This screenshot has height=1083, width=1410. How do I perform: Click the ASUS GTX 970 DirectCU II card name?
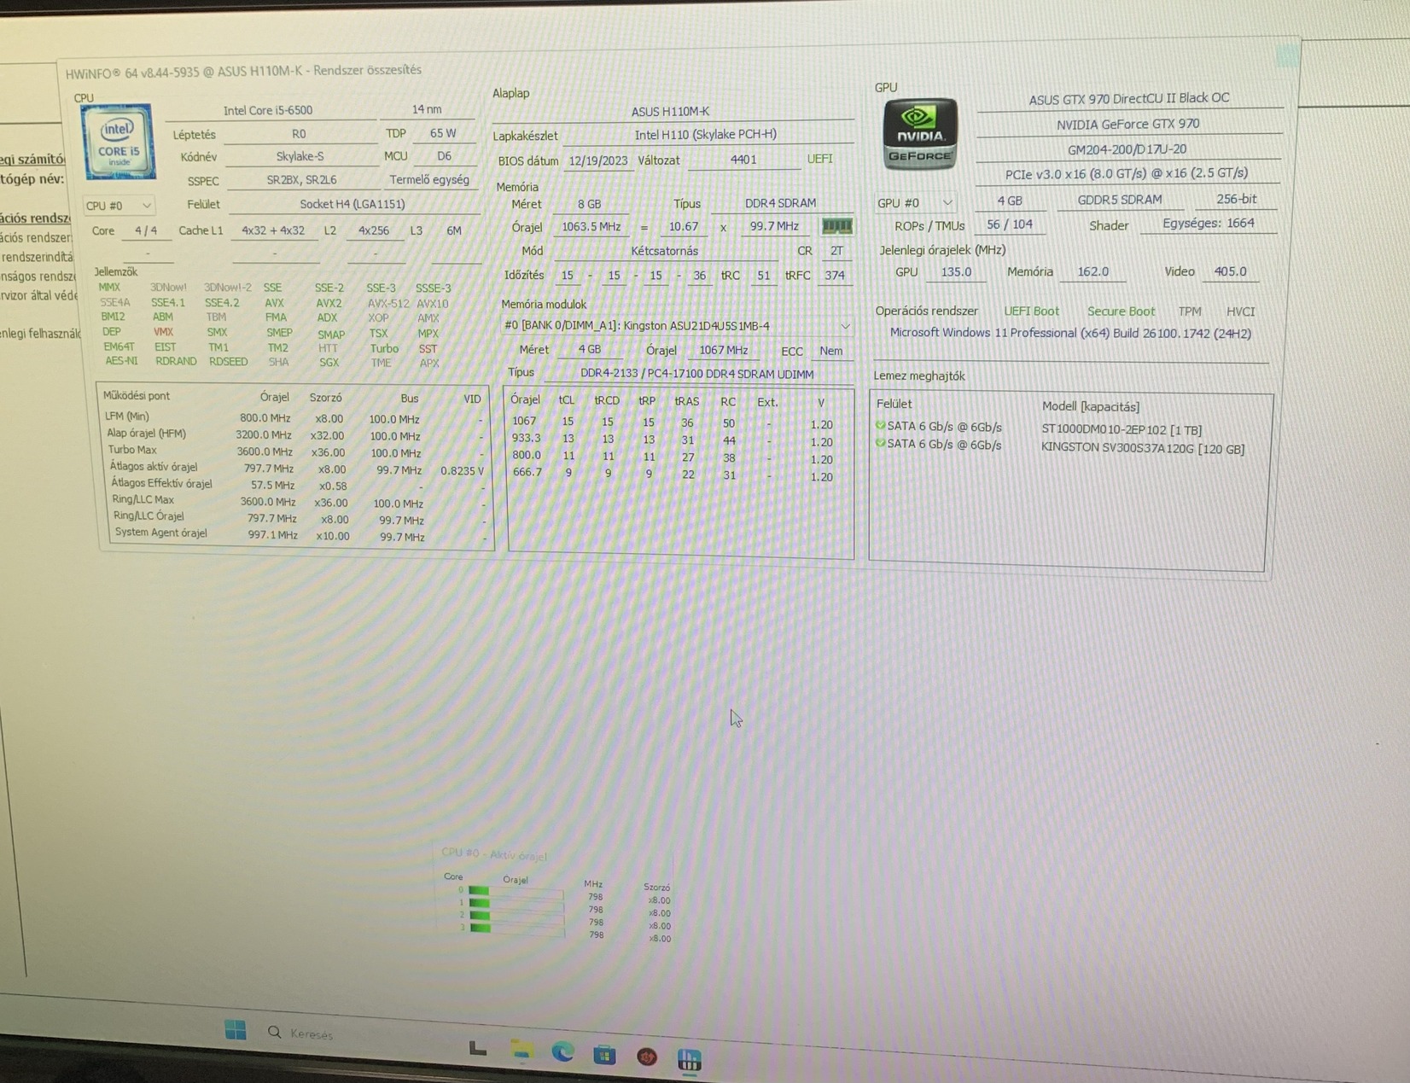1129,99
